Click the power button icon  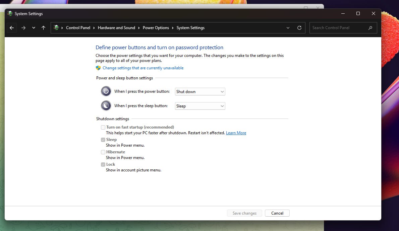pyautogui.click(x=106, y=91)
